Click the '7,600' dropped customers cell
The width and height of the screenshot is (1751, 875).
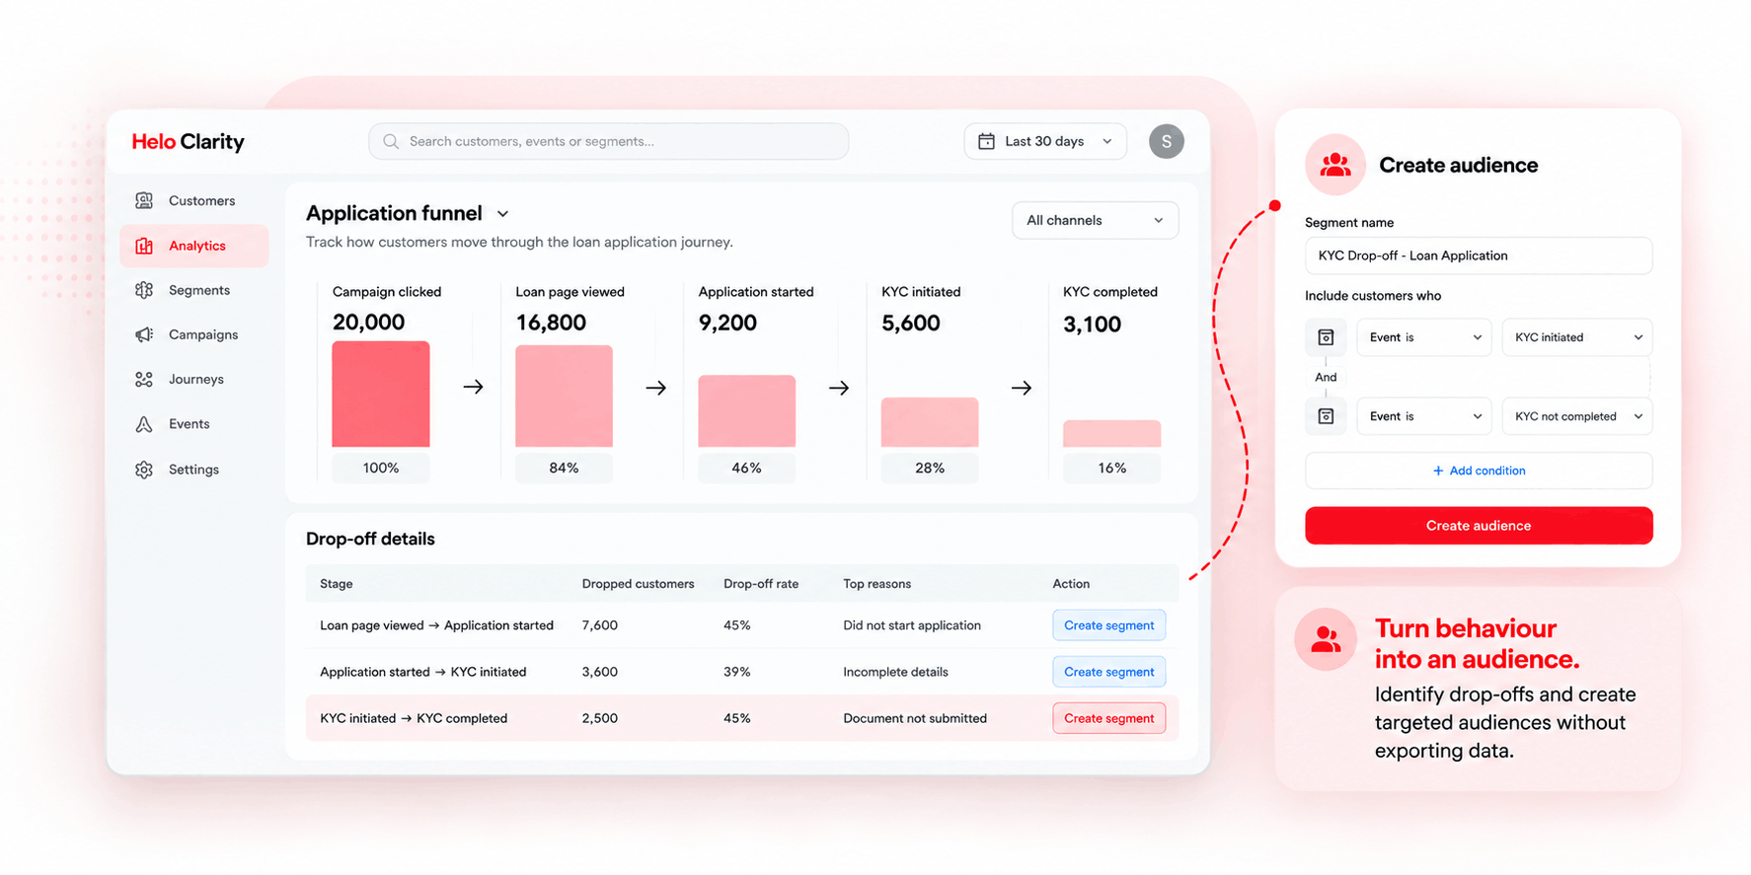click(x=600, y=625)
